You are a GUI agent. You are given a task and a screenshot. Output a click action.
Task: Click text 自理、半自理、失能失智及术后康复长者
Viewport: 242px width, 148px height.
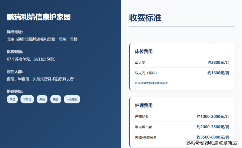coord(40,79)
